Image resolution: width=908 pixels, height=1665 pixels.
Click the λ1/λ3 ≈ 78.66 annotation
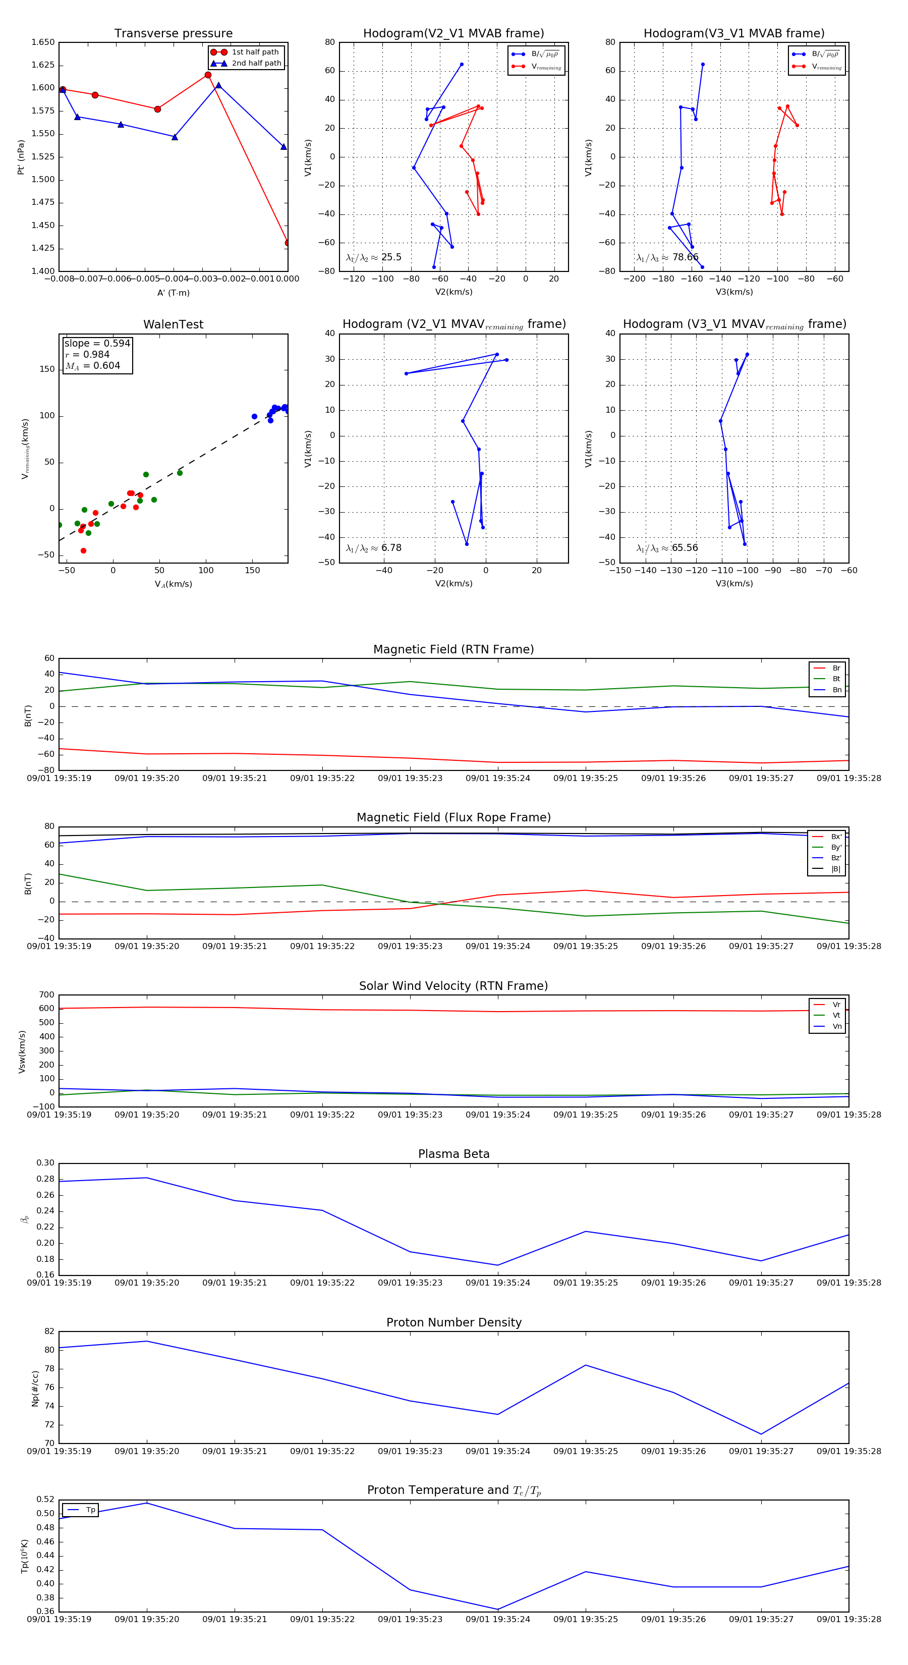[x=667, y=257]
